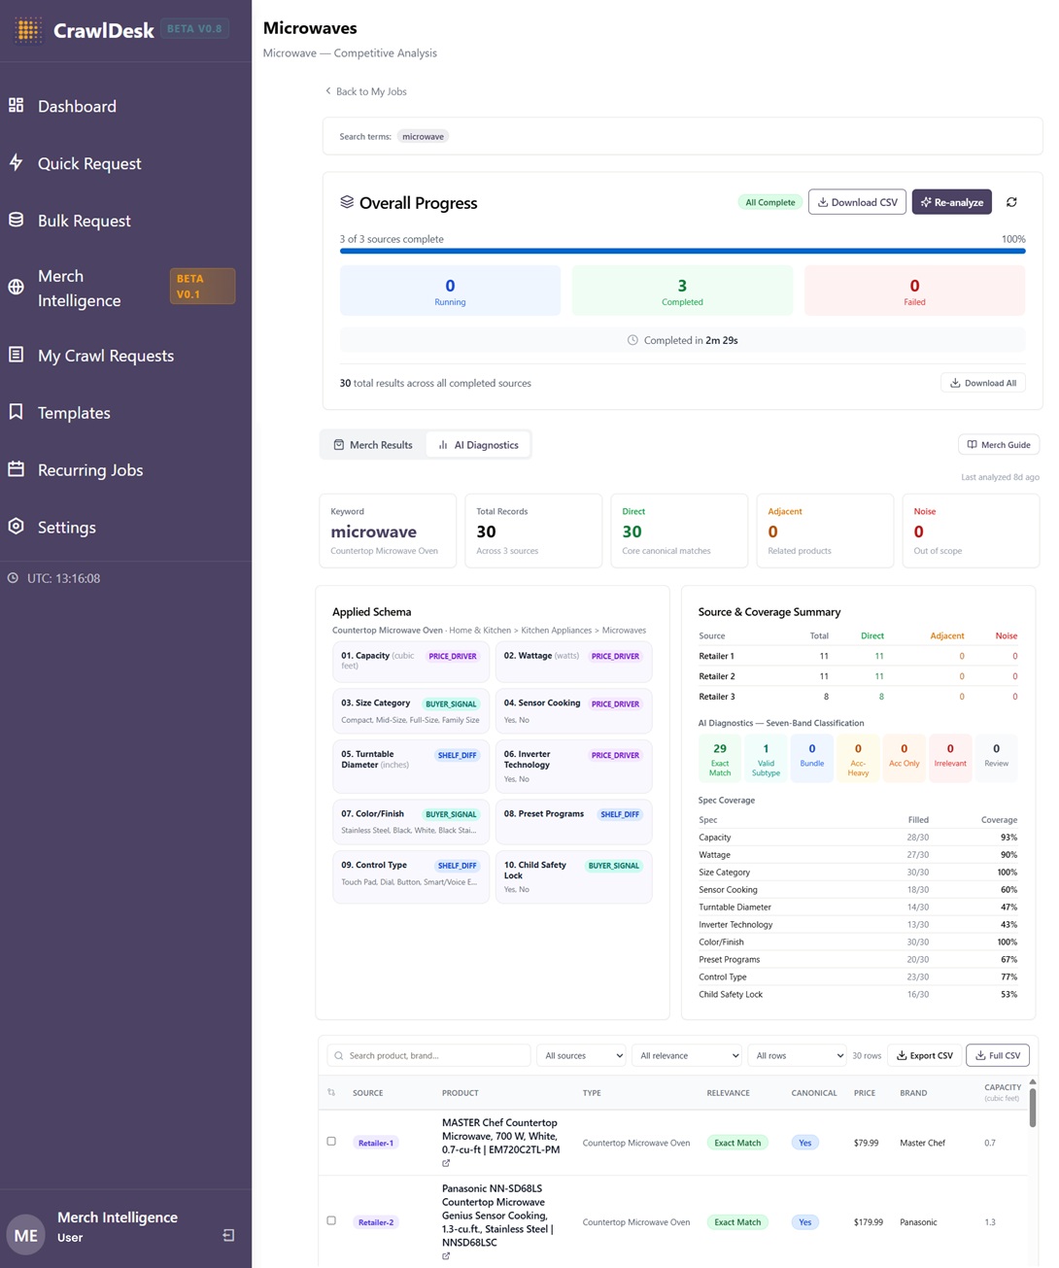The width and height of the screenshot is (1059, 1268).
Task: Check the Retailer-1 row checkbox
Action: pos(331,1142)
